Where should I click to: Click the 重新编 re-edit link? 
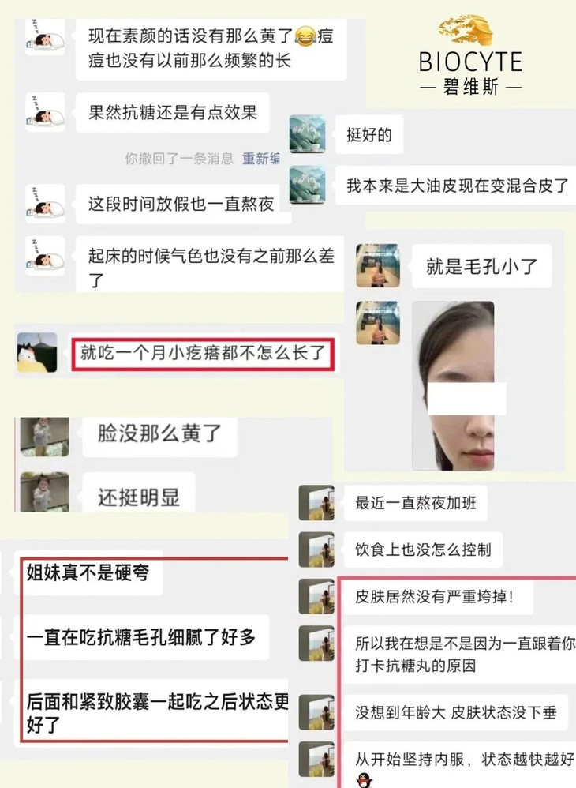pos(261,159)
